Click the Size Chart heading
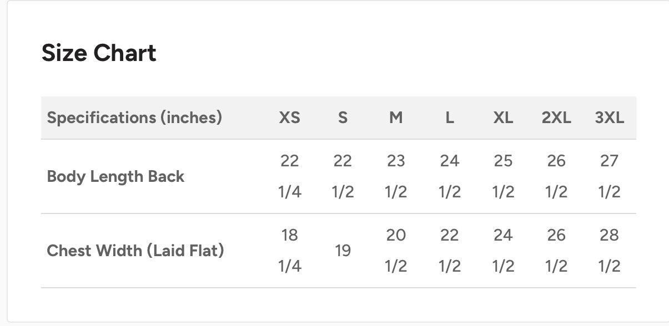This screenshot has height=326, width=669. pyautogui.click(x=99, y=53)
